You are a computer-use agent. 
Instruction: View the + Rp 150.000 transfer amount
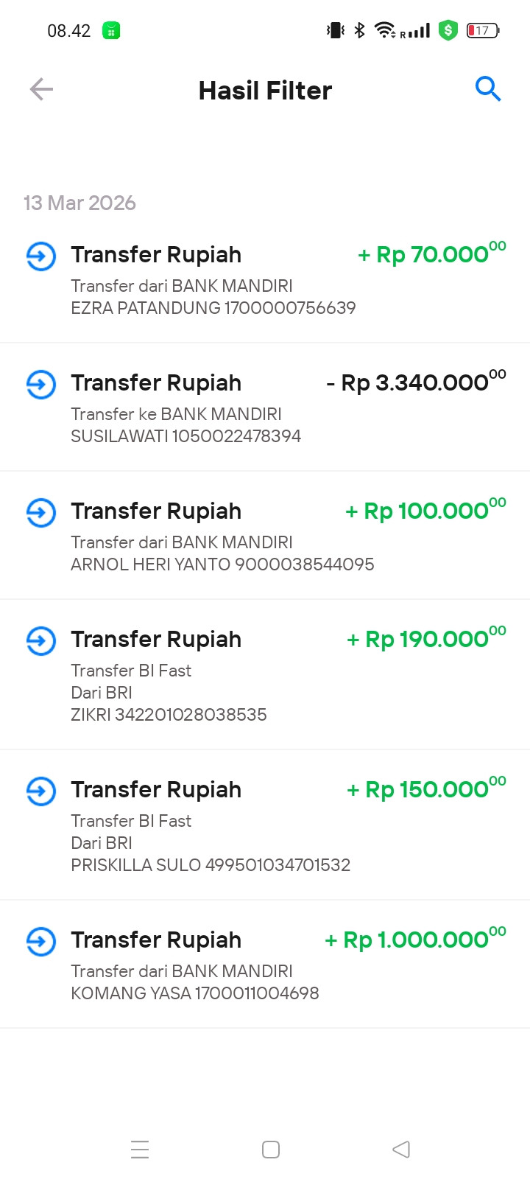(426, 788)
